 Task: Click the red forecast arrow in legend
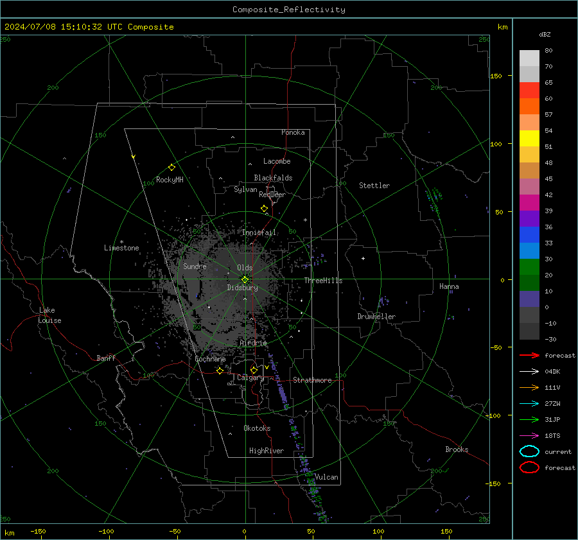[529, 355]
